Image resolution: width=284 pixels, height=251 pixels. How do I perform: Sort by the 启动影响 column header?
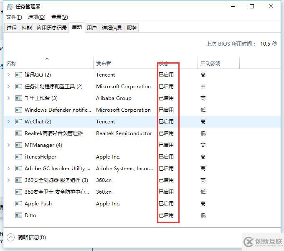(210, 64)
